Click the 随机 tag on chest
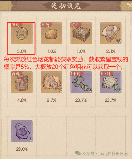This screenshot has width=132, height=159. pos(75,25)
